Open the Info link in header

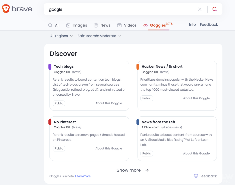(192, 25)
